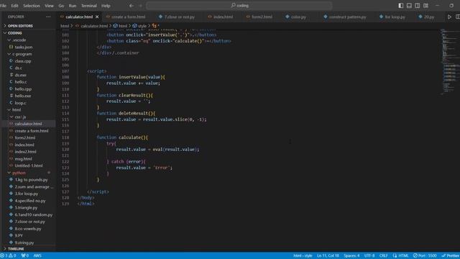Image resolution: width=460 pixels, height=259 pixels.
Task: Switch to the for loop.py tab
Action: (395, 17)
